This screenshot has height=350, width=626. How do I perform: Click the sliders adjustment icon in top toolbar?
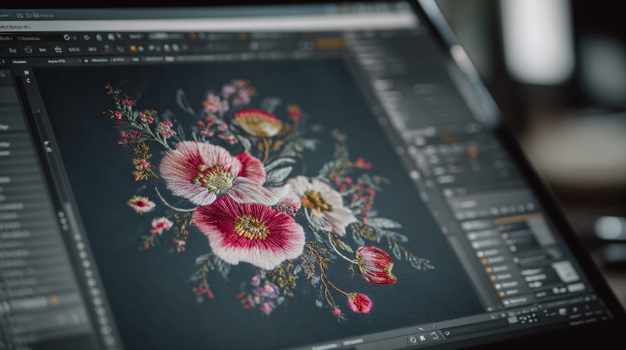pyautogui.click(x=58, y=50)
